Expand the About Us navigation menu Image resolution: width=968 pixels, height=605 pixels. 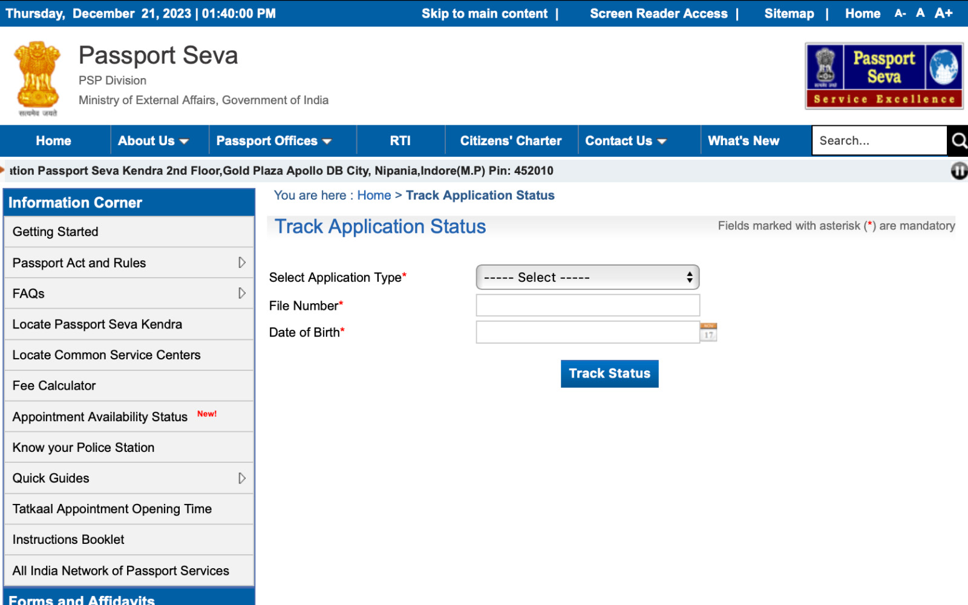point(155,140)
